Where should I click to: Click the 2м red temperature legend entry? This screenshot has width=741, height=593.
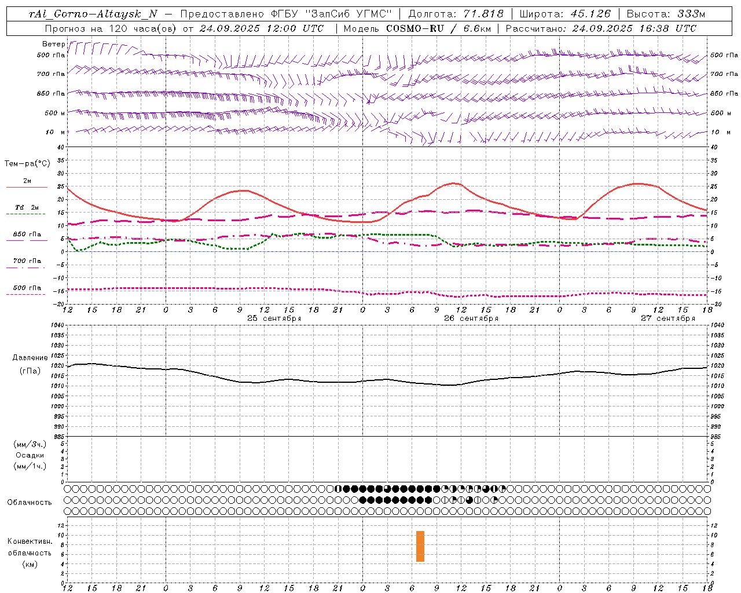[x=27, y=181]
